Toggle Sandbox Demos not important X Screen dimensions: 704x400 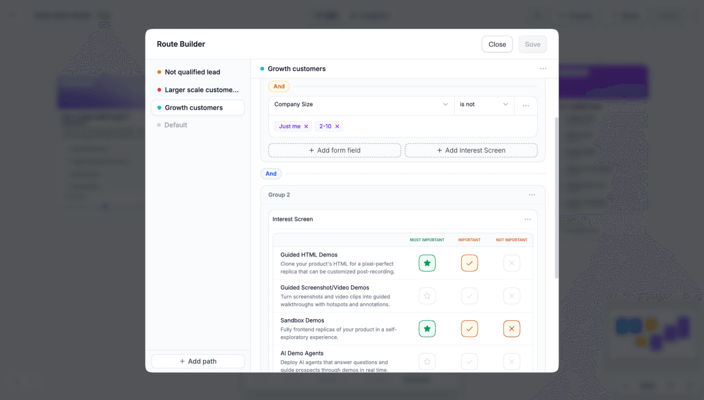tap(512, 329)
